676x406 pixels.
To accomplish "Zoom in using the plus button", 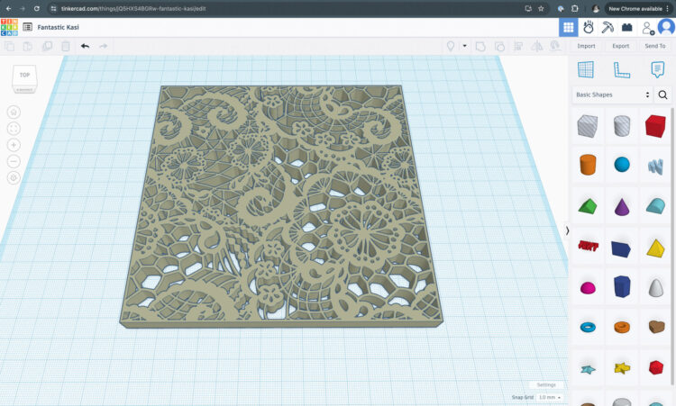I will tap(14, 145).
